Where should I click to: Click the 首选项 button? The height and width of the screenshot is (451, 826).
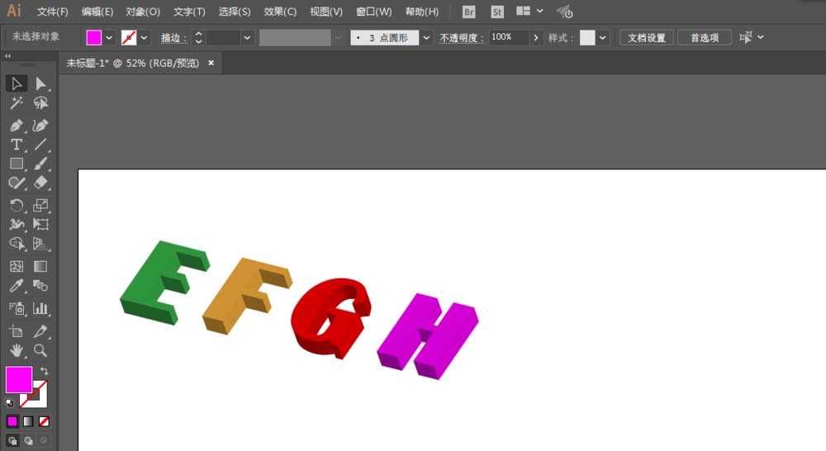(705, 38)
